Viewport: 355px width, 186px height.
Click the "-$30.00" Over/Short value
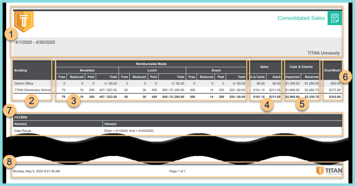click(335, 83)
